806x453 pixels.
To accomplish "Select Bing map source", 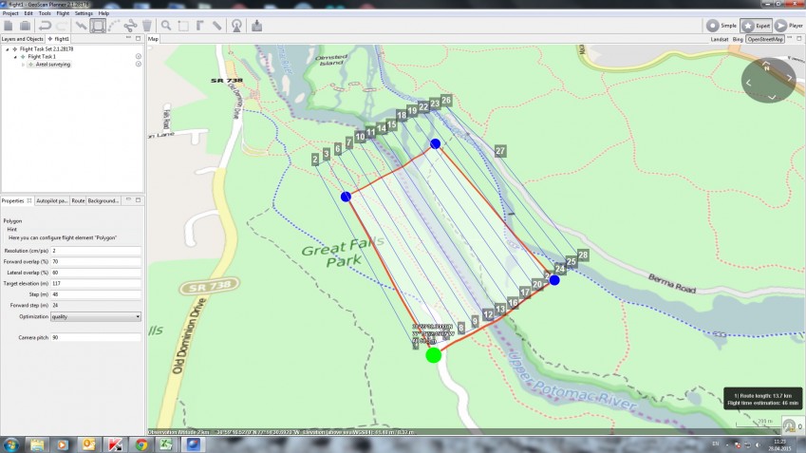I will click(x=737, y=39).
